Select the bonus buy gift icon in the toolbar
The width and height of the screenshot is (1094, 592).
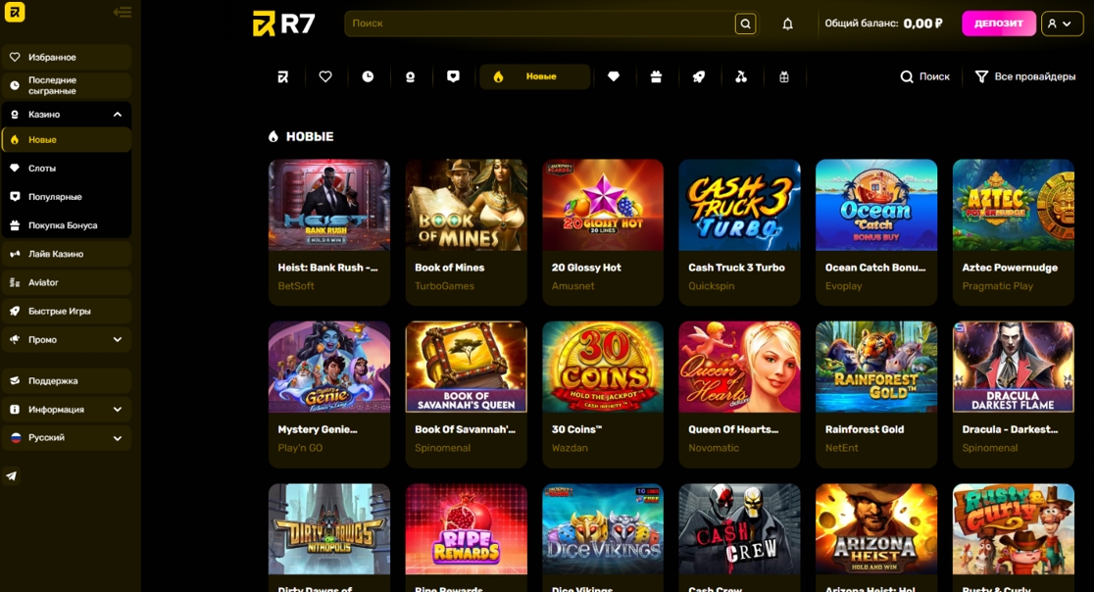656,76
